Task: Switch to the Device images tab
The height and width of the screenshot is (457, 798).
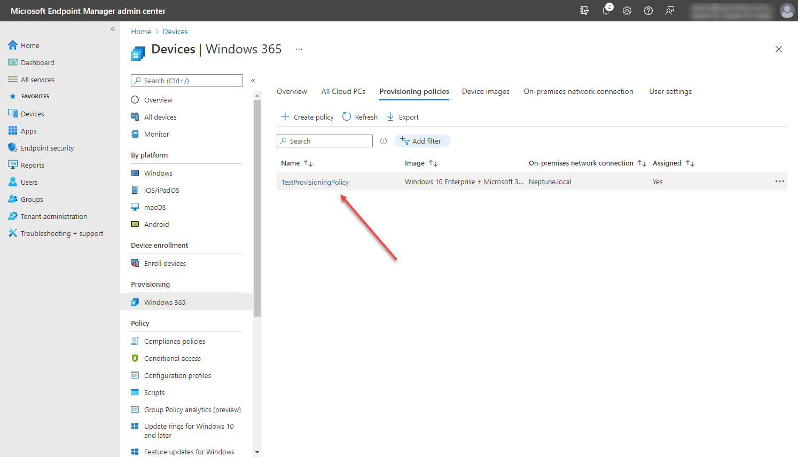Action: click(485, 91)
